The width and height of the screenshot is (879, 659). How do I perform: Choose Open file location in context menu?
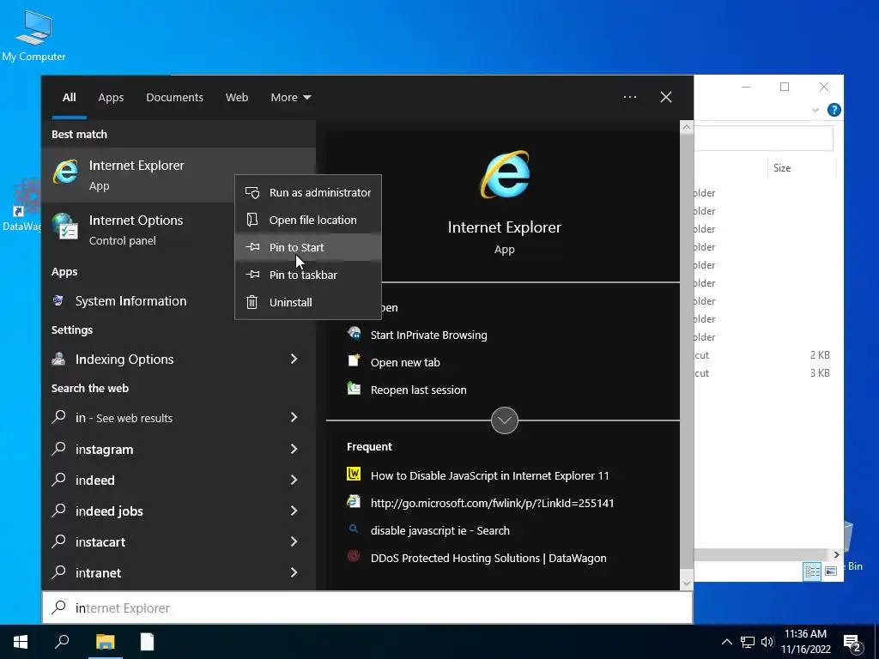[308, 220]
